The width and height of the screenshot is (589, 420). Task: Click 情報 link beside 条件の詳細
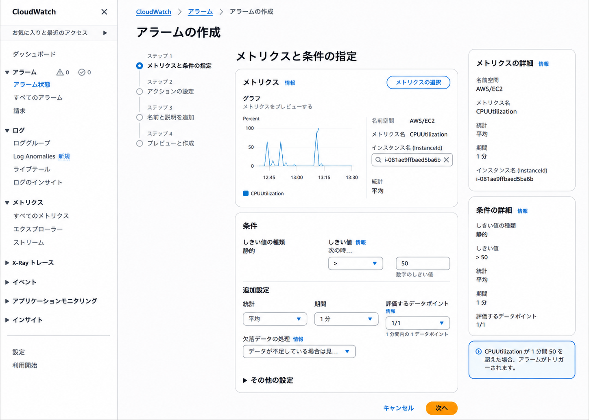point(523,211)
